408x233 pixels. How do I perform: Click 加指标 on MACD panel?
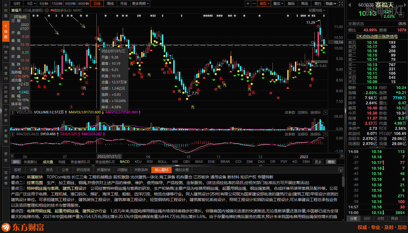coord(303,134)
